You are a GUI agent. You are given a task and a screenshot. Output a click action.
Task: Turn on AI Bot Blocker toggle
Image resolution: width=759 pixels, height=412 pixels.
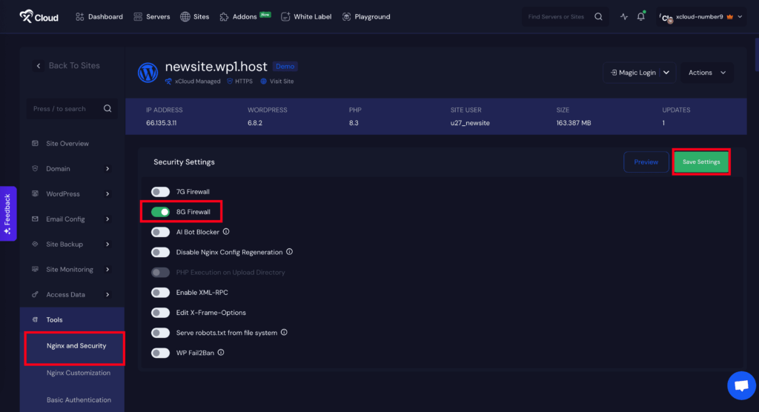(x=160, y=232)
